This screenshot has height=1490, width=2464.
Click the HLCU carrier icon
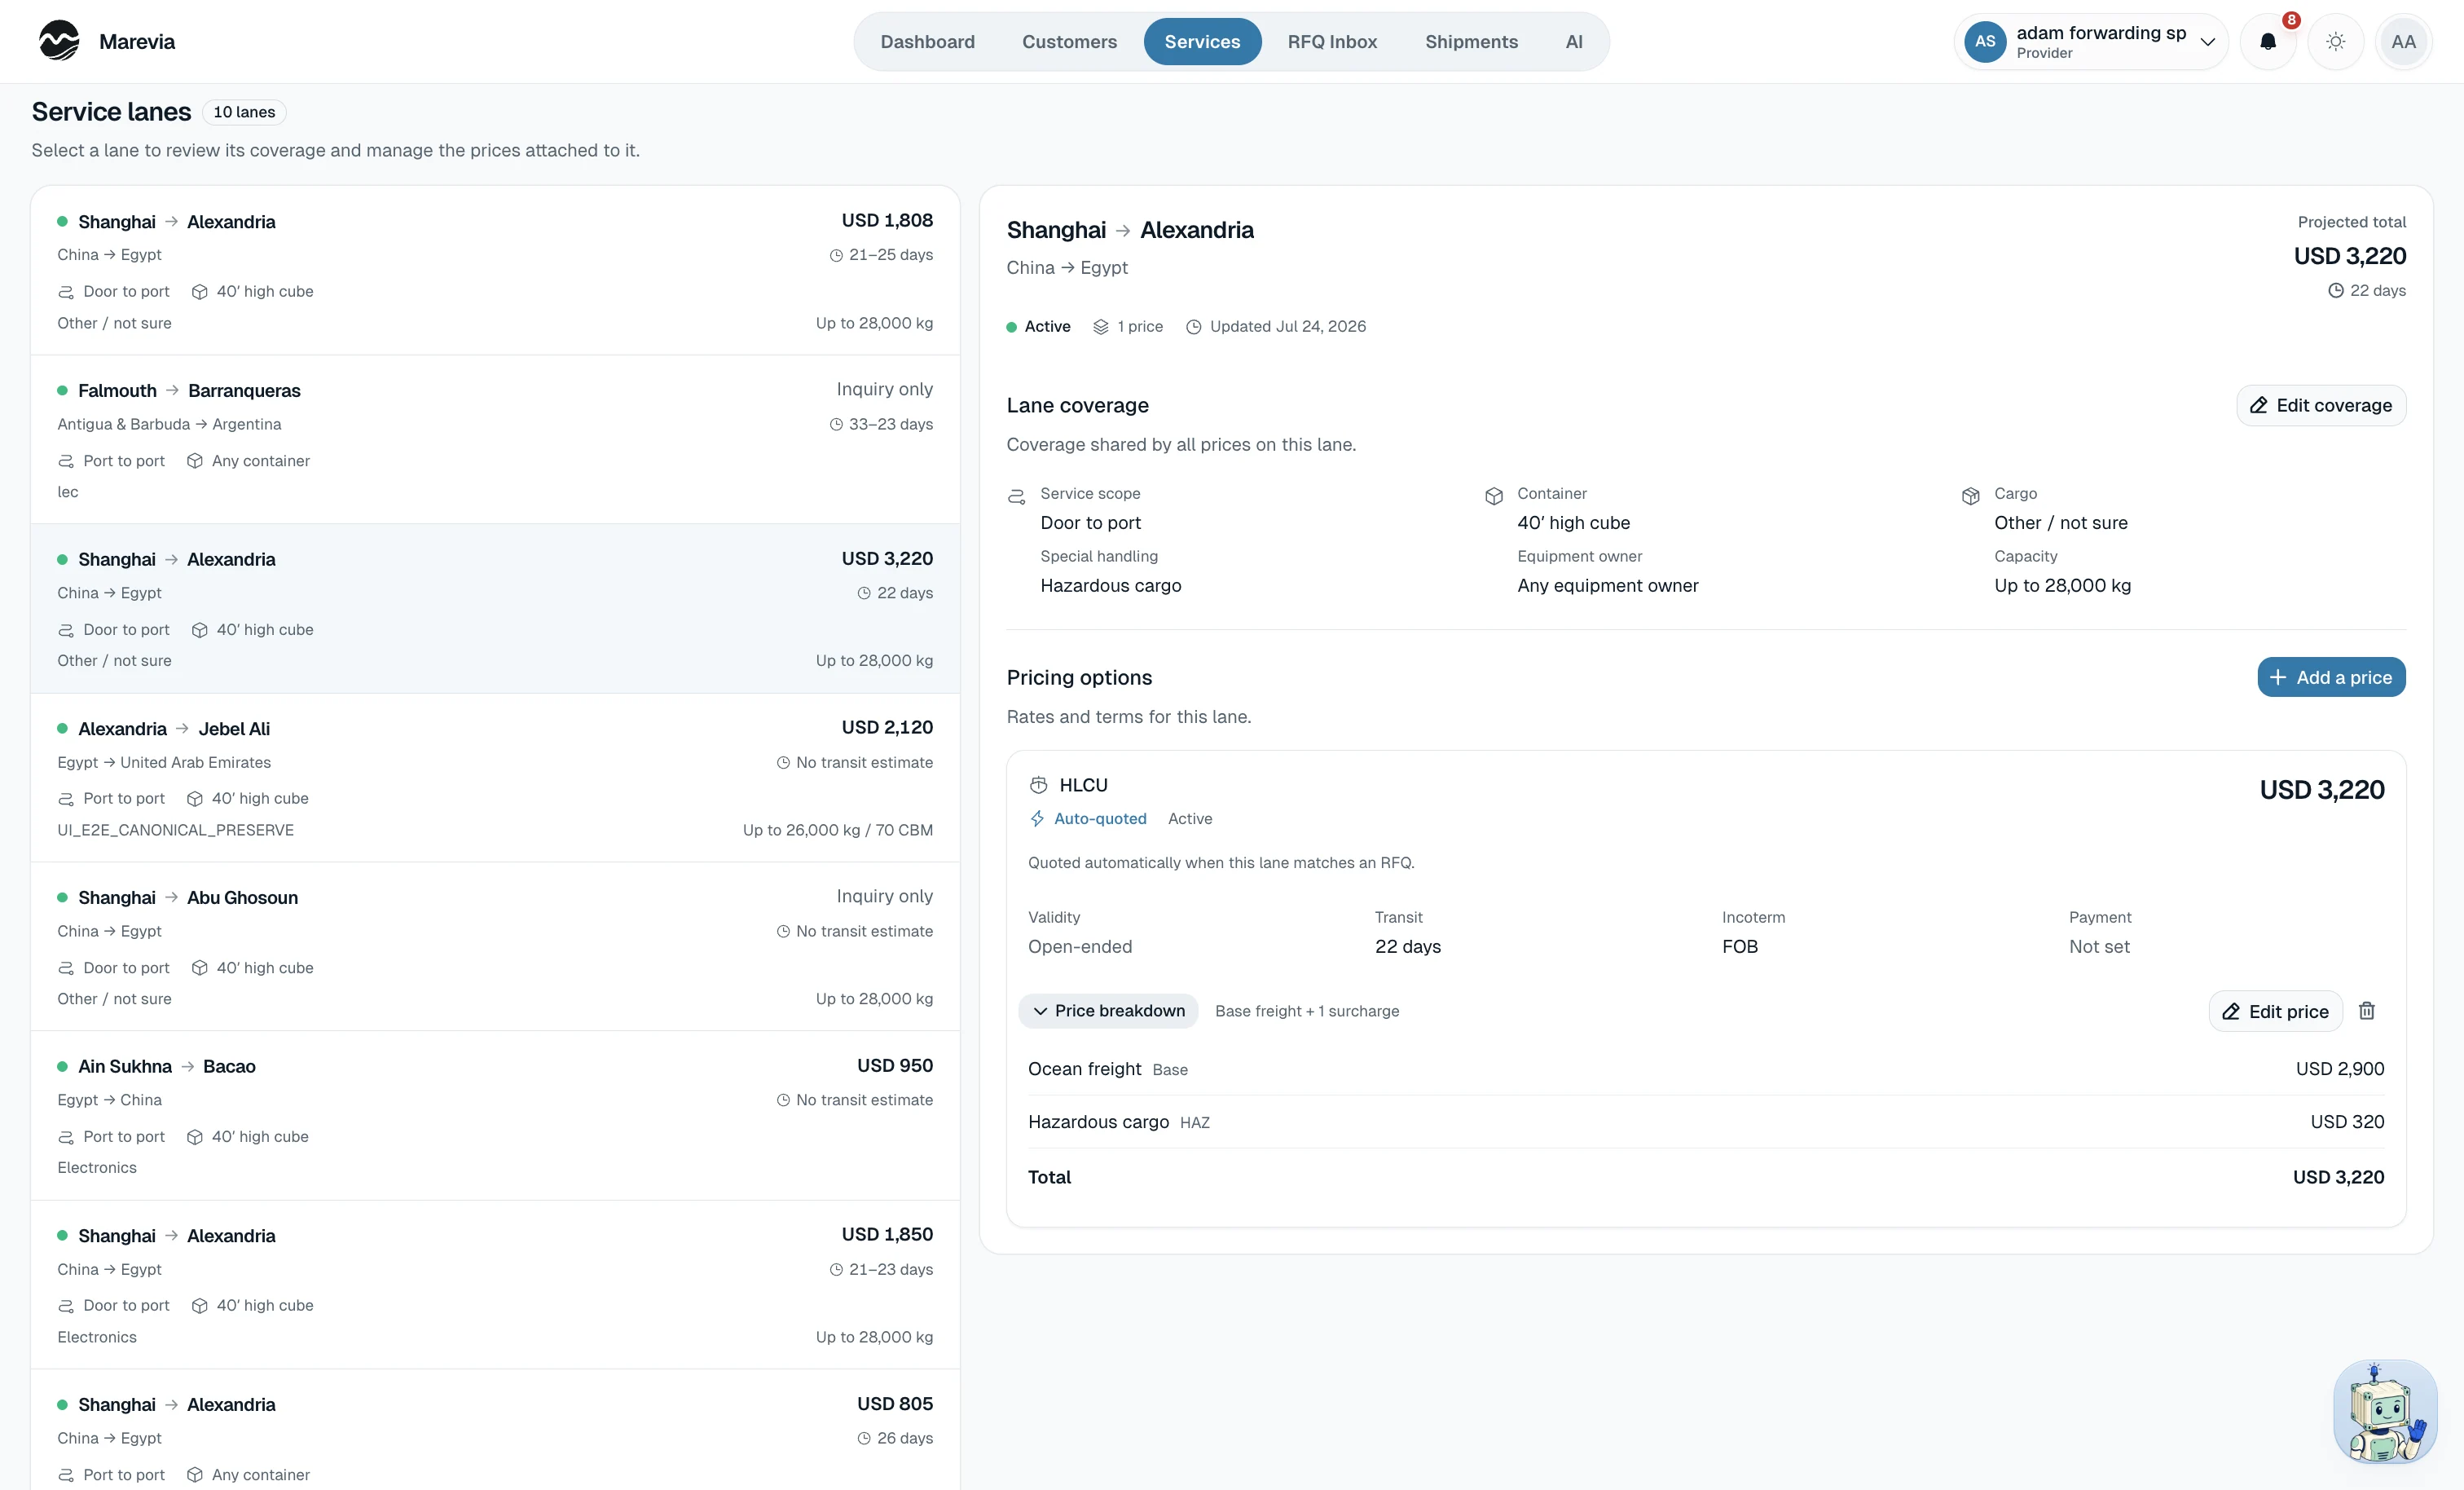pos(1039,786)
